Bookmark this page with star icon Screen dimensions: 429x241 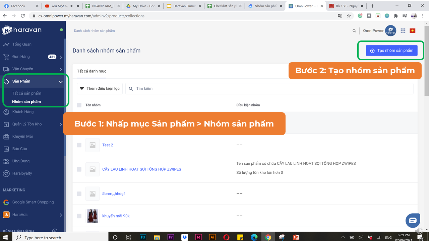pyautogui.click(x=349, y=16)
